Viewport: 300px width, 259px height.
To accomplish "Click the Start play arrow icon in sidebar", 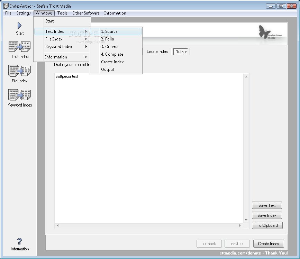I will tap(19, 26).
